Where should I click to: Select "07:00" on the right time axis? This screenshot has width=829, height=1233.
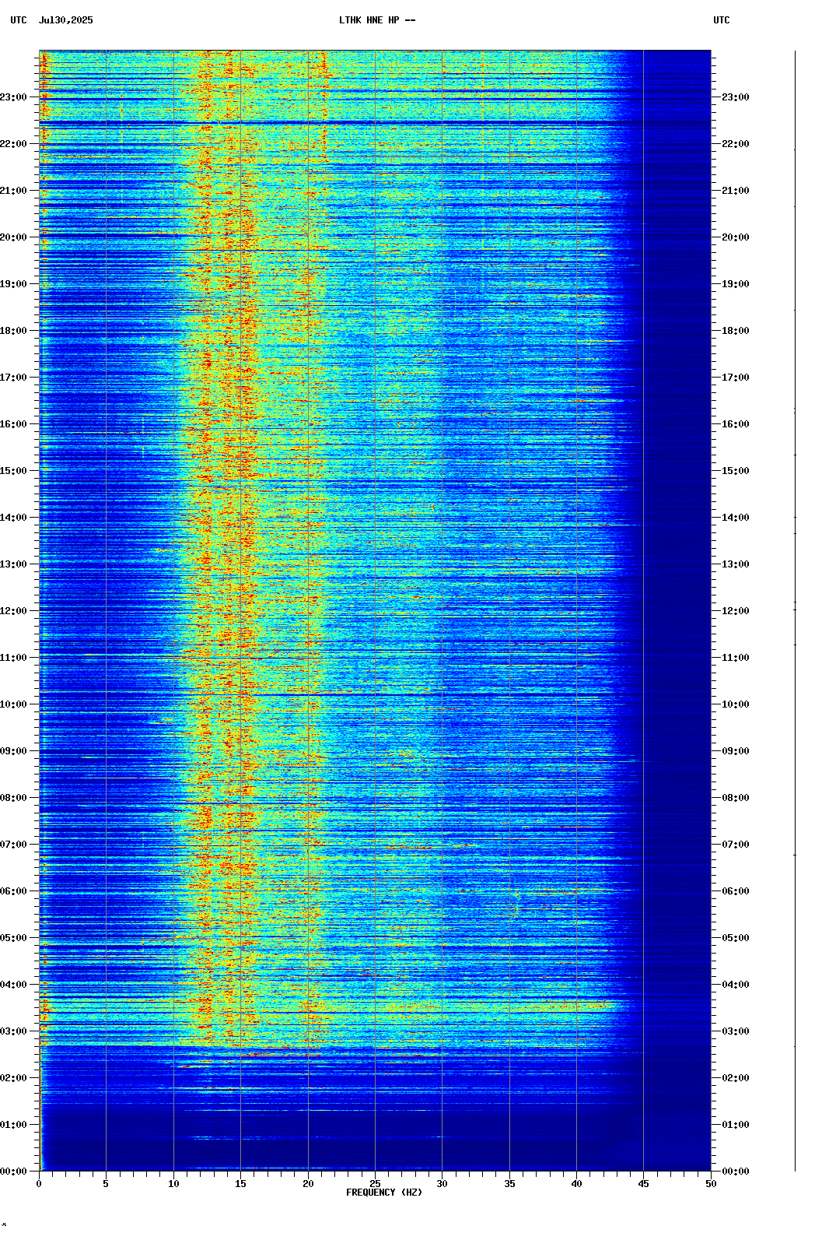pyautogui.click(x=736, y=845)
